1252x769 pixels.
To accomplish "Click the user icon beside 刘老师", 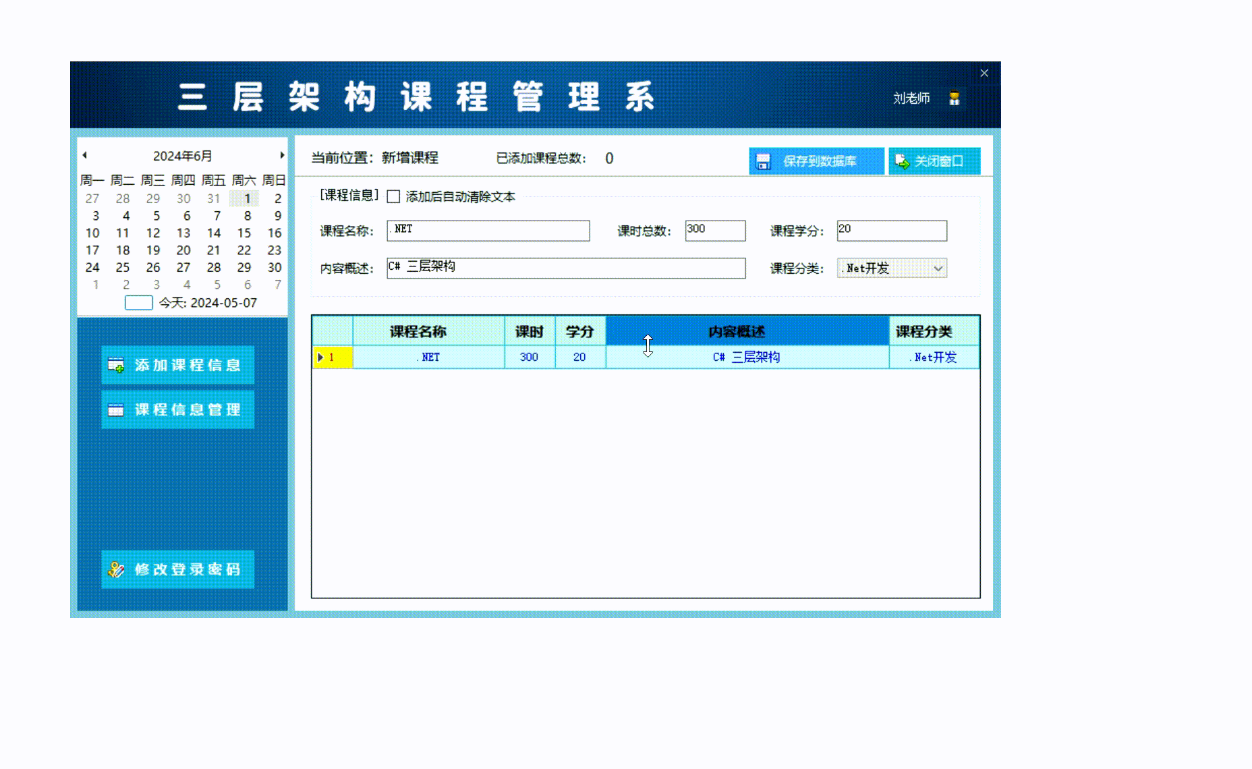I will click(x=954, y=98).
